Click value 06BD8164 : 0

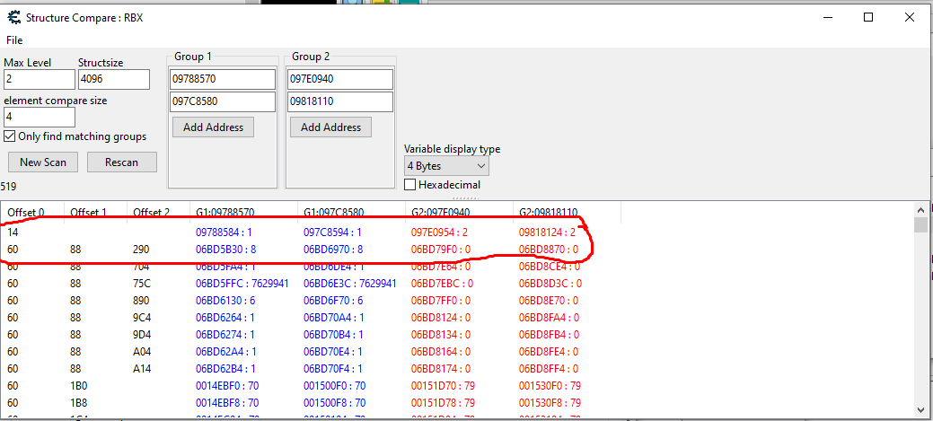click(x=441, y=351)
